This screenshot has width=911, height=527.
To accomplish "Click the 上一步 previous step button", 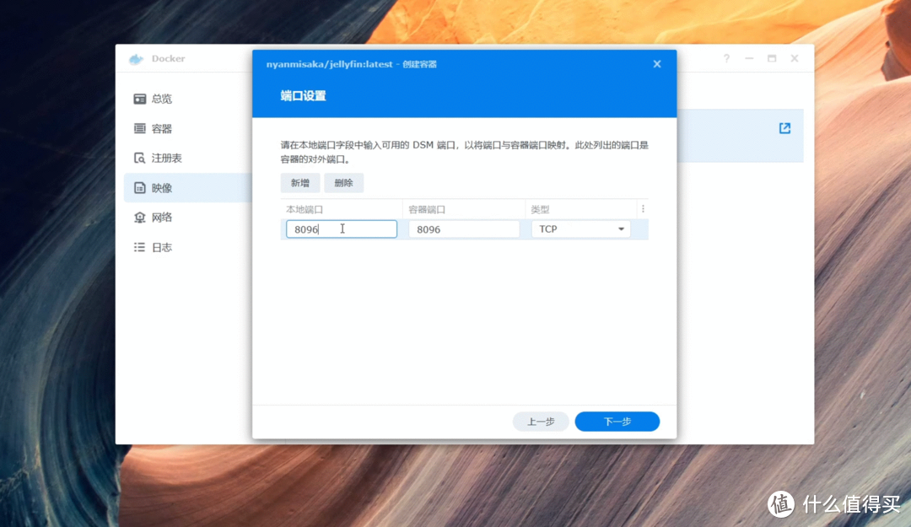I will point(540,421).
